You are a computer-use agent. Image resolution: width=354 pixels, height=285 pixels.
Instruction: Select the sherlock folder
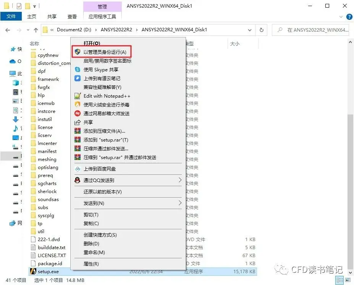[47, 192]
